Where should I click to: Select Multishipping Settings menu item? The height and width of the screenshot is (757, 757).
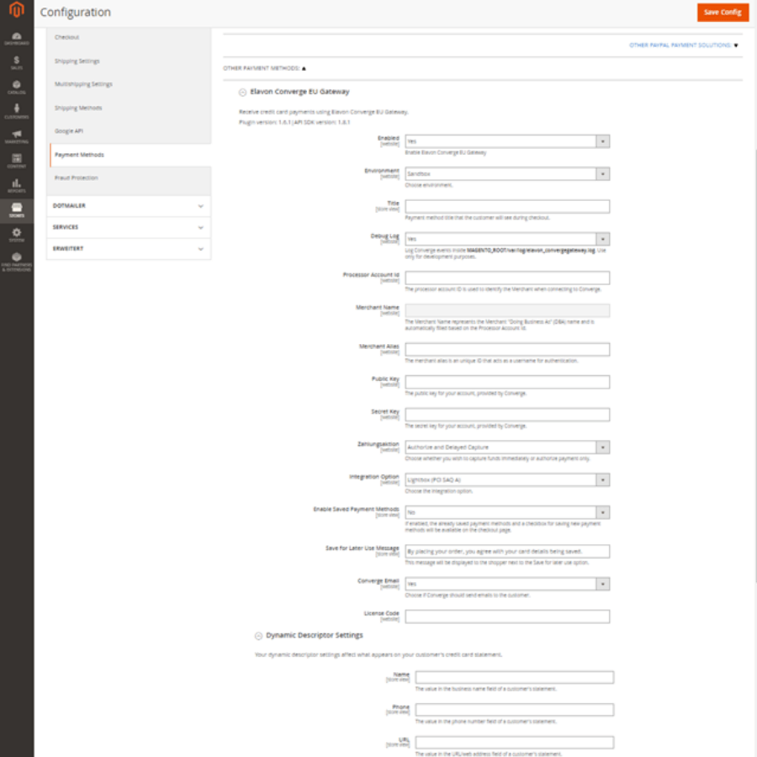click(83, 84)
